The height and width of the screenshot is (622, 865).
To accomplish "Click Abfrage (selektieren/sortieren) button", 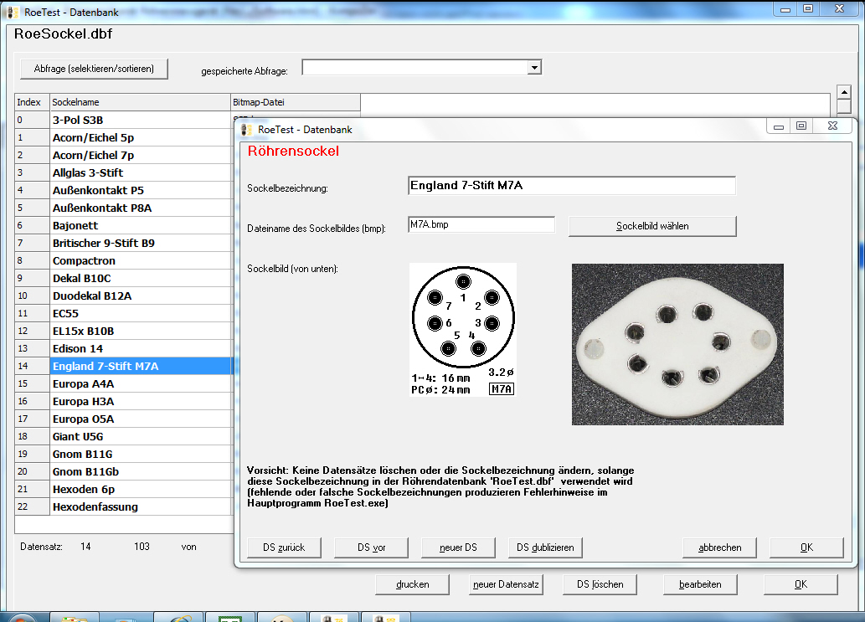I will (94, 69).
